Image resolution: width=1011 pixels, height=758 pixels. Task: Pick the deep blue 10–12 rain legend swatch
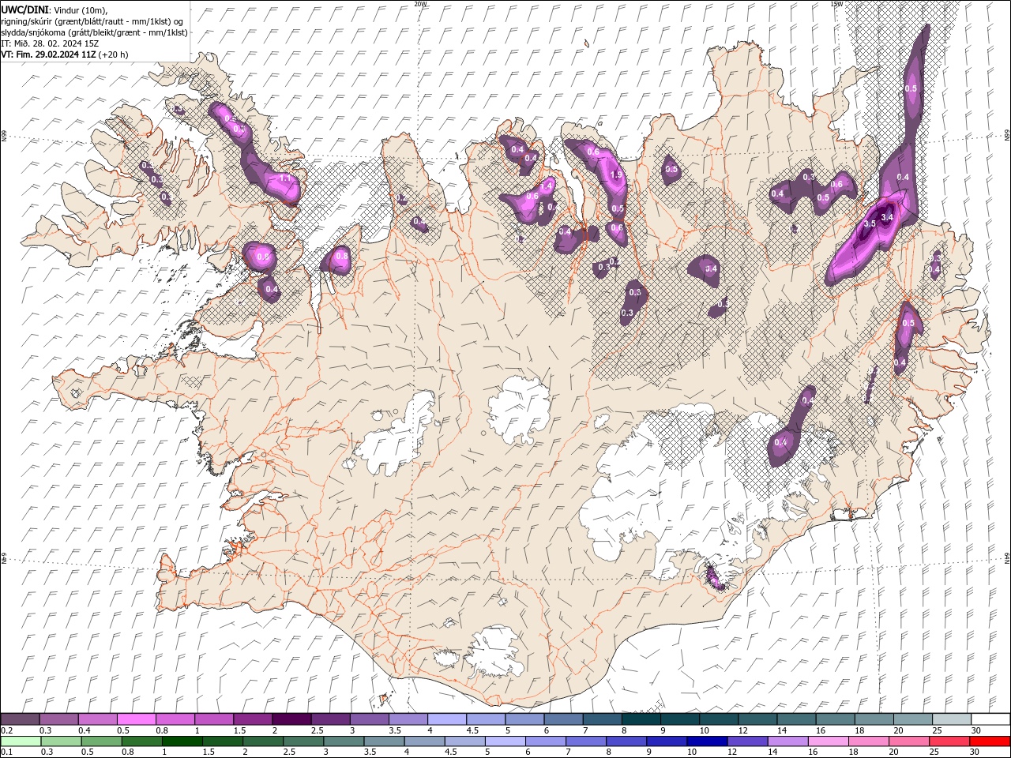tap(707, 741)
